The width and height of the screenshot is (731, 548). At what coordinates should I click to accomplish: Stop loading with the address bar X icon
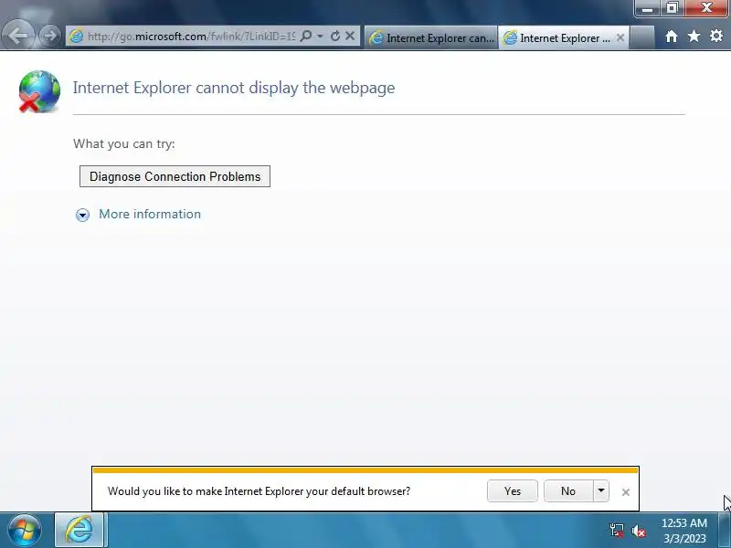coord(350,36)
